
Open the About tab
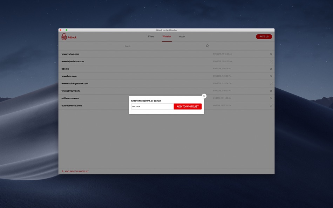[182, 36]
